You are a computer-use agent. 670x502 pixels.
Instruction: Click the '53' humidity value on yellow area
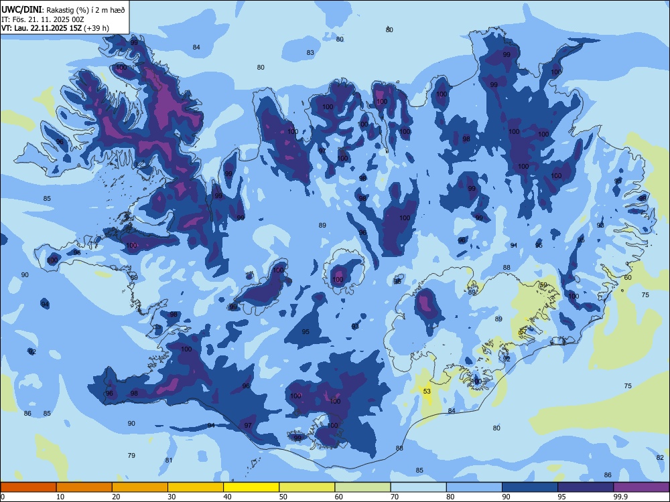[427, 391]
